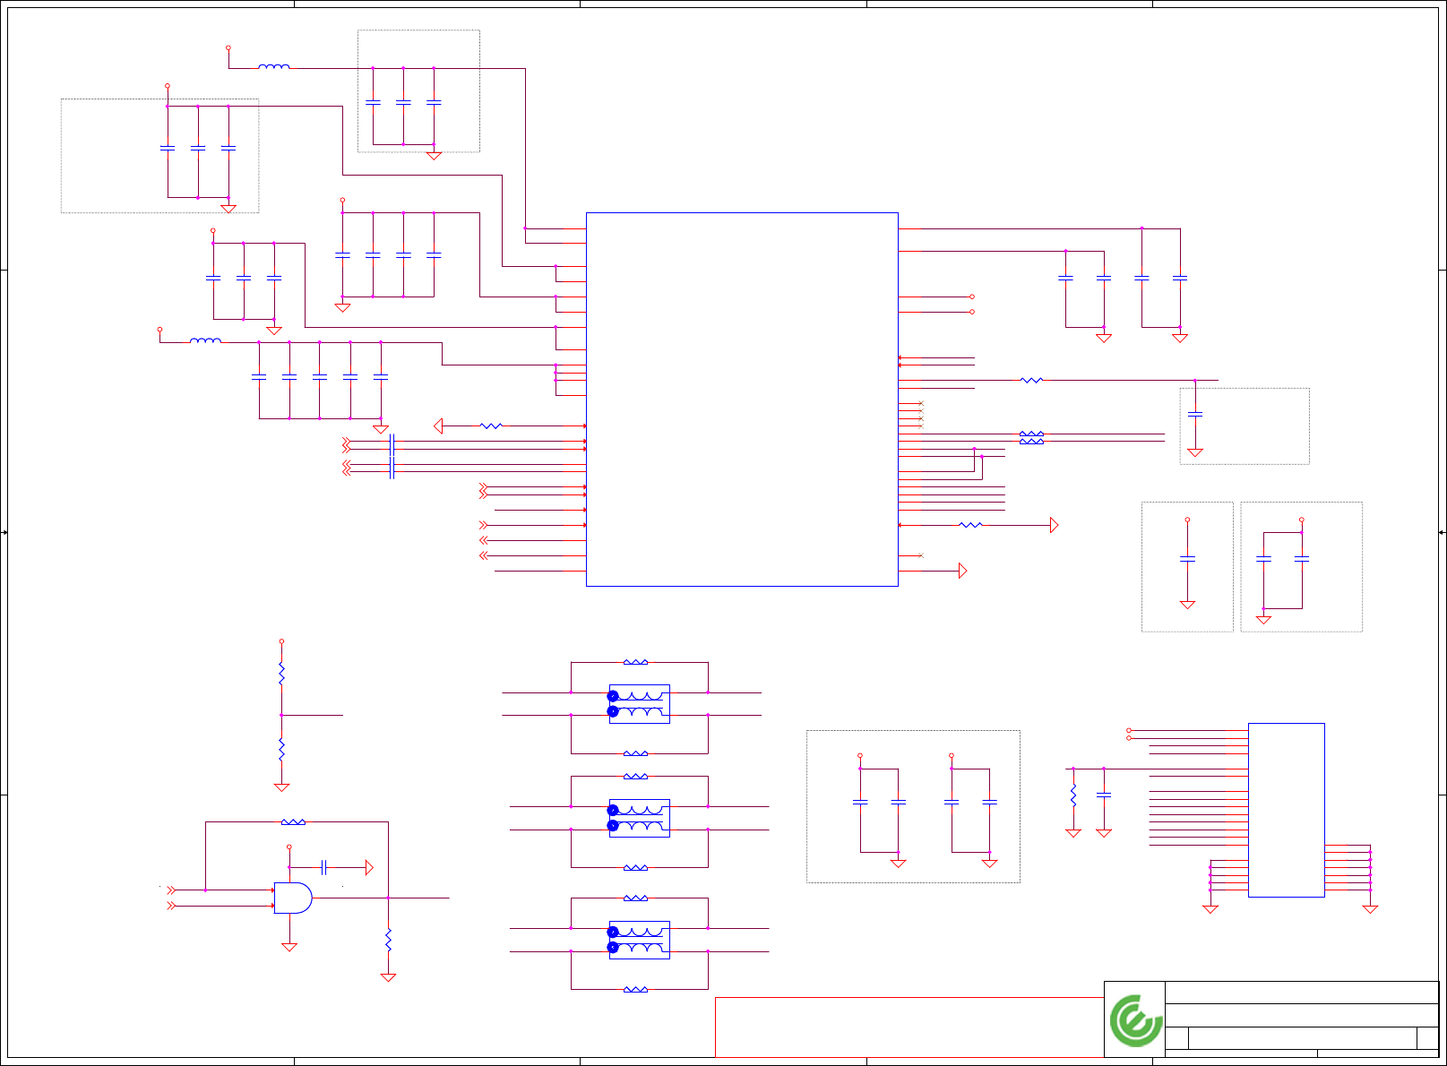Select the upper resistor of the voltage divider

coord(281,674)
